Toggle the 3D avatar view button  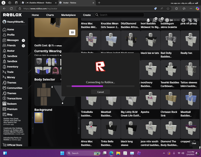[72, 32]
